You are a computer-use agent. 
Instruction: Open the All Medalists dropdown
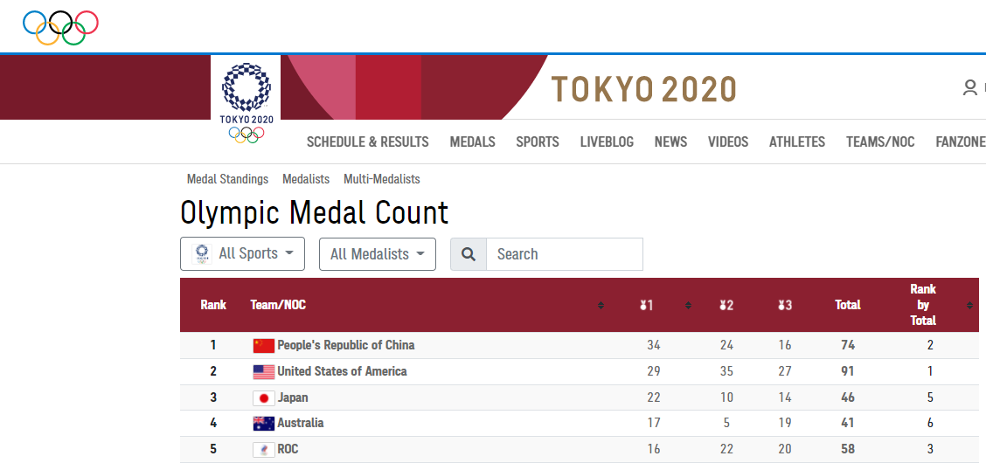pos(377,254)
